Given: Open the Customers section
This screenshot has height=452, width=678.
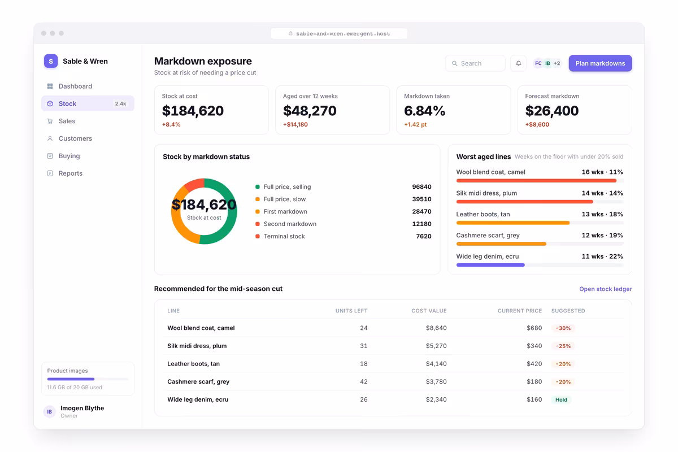Looking at the screenshot, I should point(88,138).
